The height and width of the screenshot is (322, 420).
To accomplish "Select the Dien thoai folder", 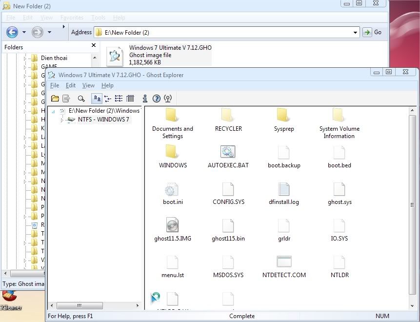I will [x=54, y=58].
